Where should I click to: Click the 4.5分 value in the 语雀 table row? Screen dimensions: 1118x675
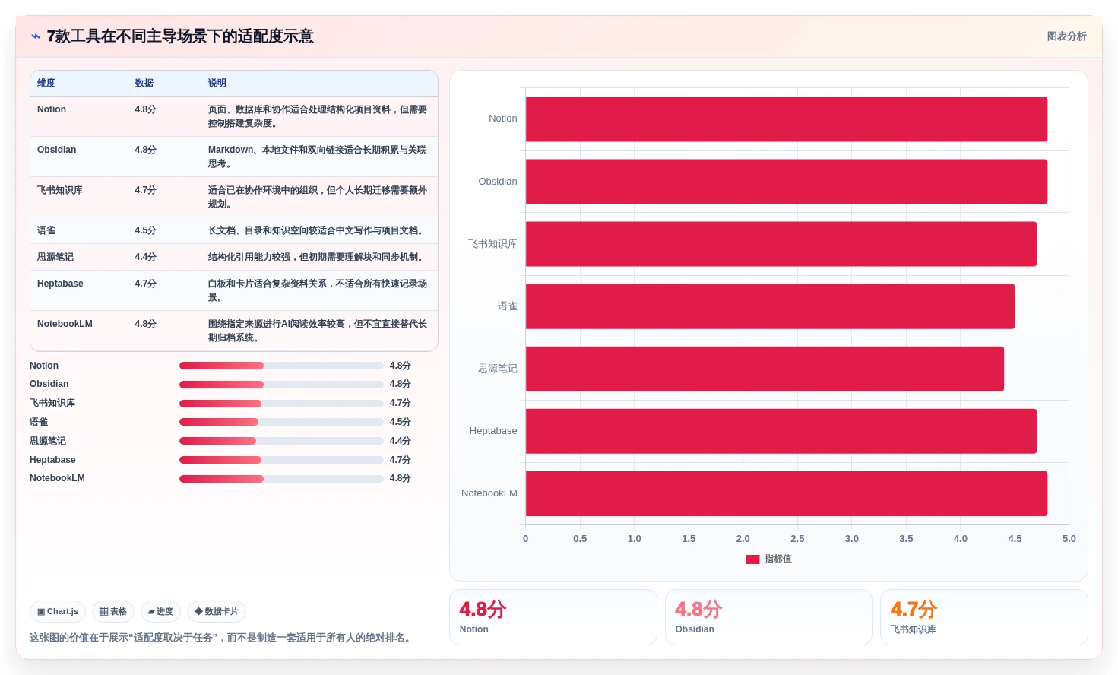coord(145,230)
